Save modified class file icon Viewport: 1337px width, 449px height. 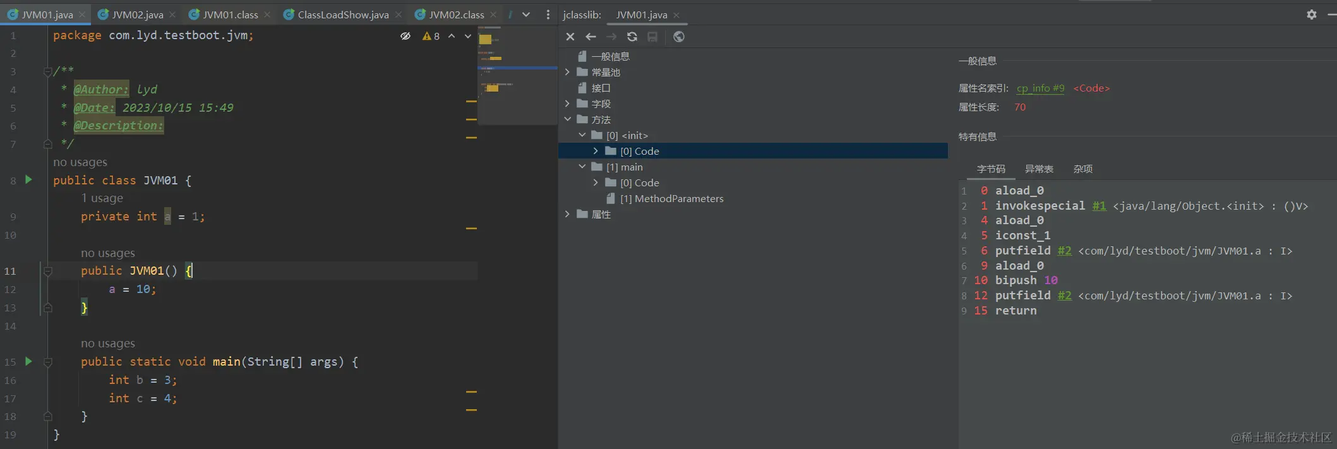coord(652,37)
